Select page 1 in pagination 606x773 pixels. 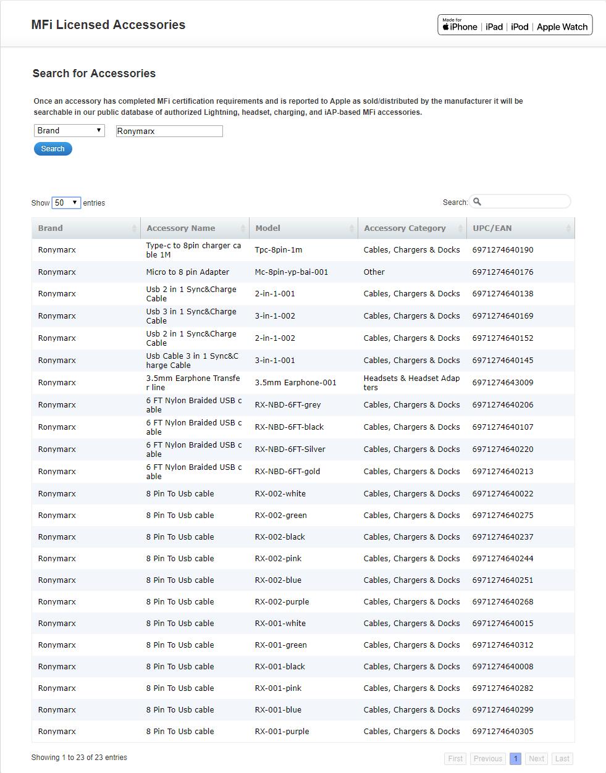[515, 759]
